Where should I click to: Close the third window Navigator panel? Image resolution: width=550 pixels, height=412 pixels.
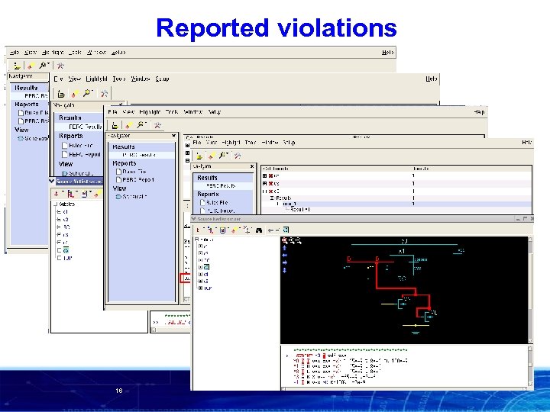[x=173, y=136]
